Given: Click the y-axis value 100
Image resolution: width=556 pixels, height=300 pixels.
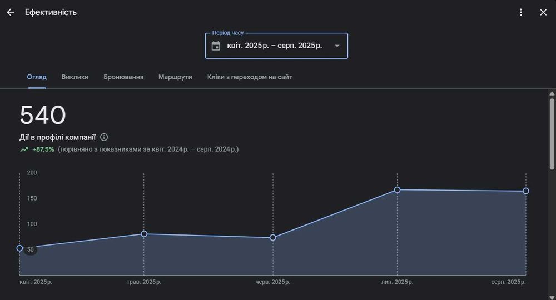Looking at the screenshot, I should (32, 224).
